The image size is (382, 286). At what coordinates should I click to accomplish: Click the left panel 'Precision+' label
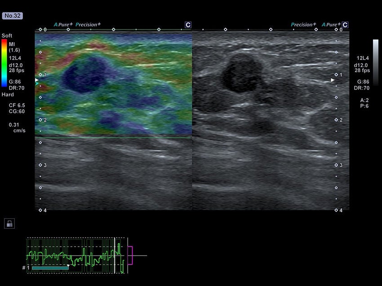(x=88, y=25)
